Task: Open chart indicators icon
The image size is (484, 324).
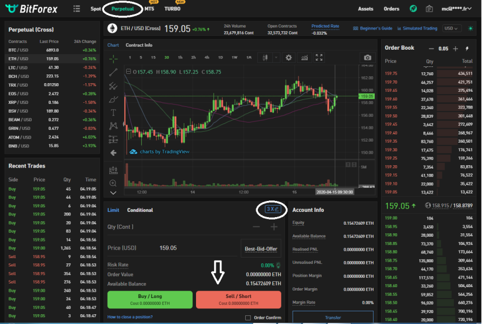Action: coord(304,58)
